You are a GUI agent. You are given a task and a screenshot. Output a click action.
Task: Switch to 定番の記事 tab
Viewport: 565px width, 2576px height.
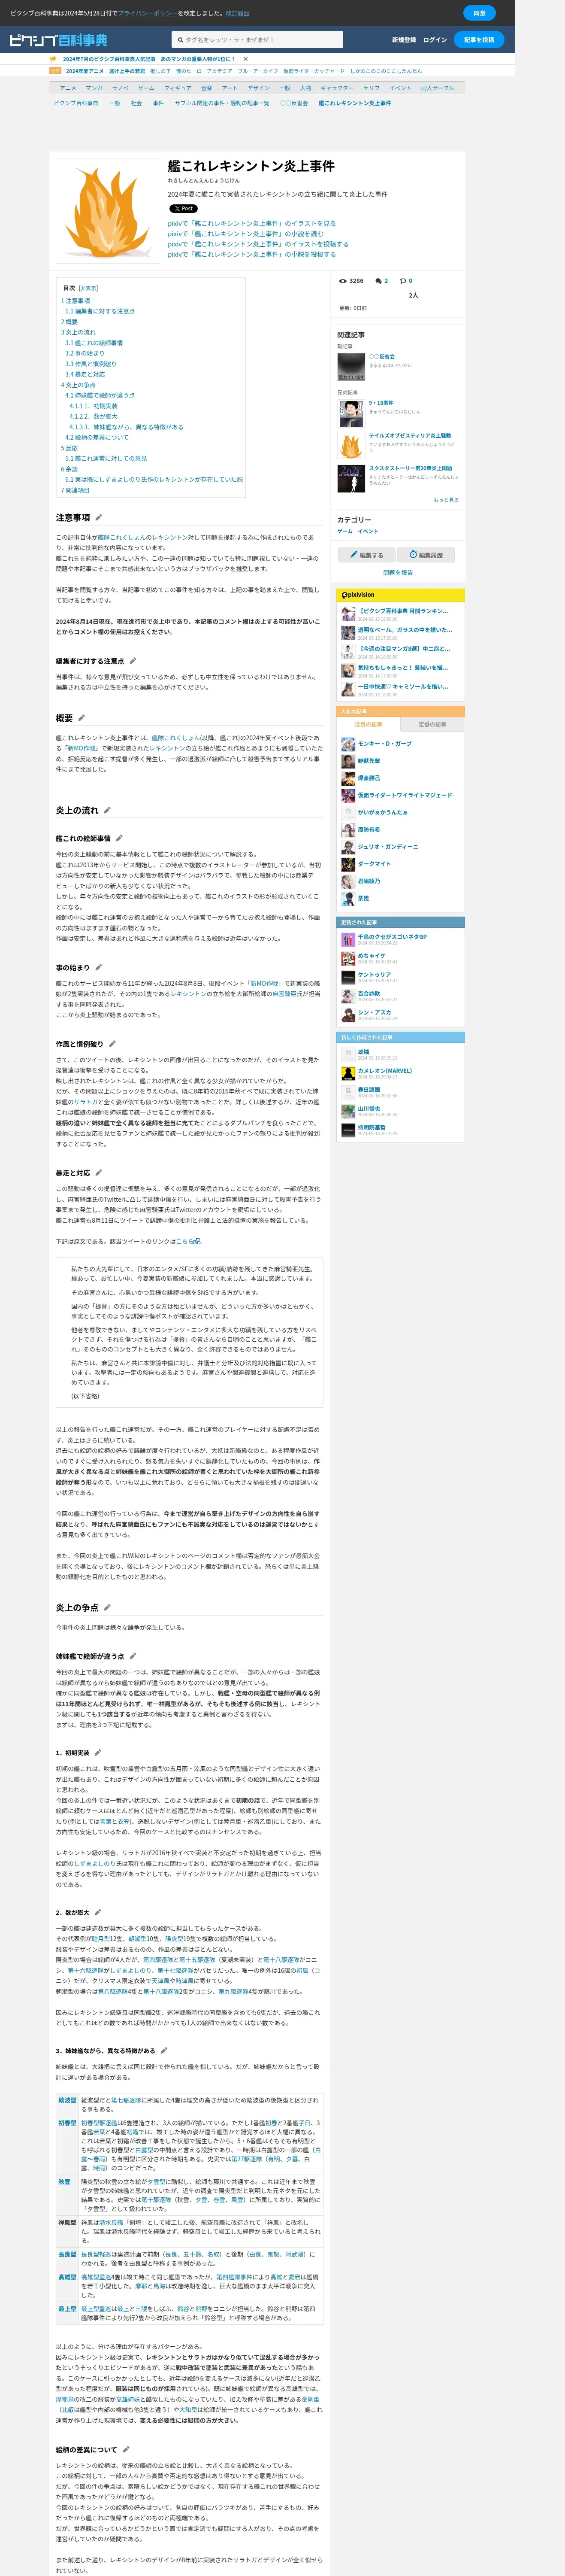(x=432, y=724)
